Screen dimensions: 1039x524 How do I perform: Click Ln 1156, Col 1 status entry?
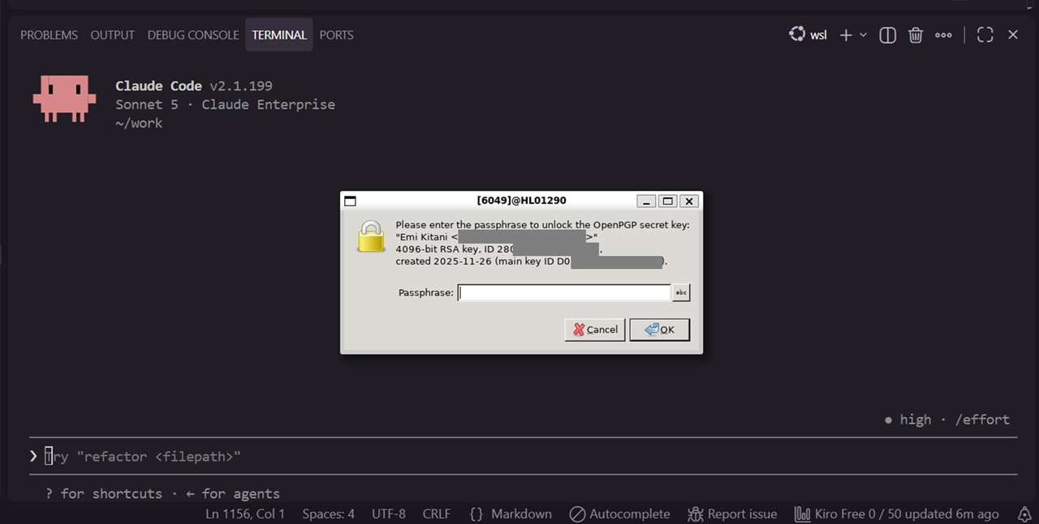[245, 514]
